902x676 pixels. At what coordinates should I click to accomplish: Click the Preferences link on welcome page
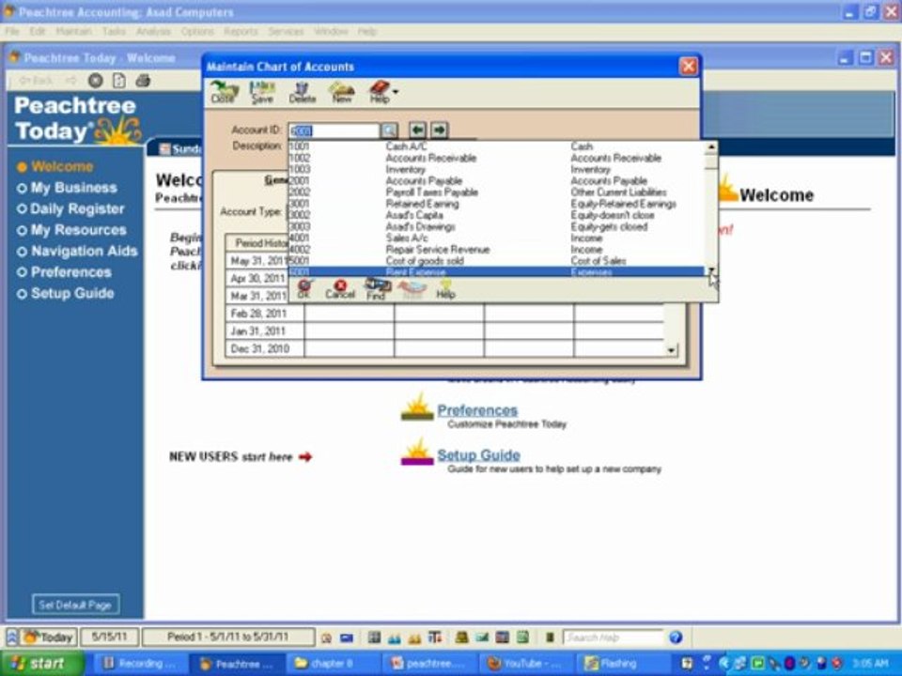point(477,410)
